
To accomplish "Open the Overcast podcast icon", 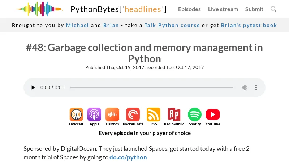I will pyautogui.click(x=76, y=115).
